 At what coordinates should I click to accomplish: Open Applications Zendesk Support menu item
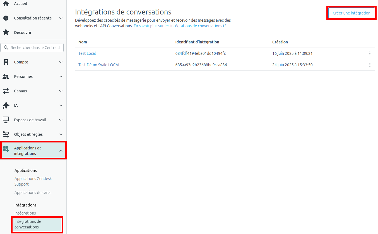[x=33, y=181]
